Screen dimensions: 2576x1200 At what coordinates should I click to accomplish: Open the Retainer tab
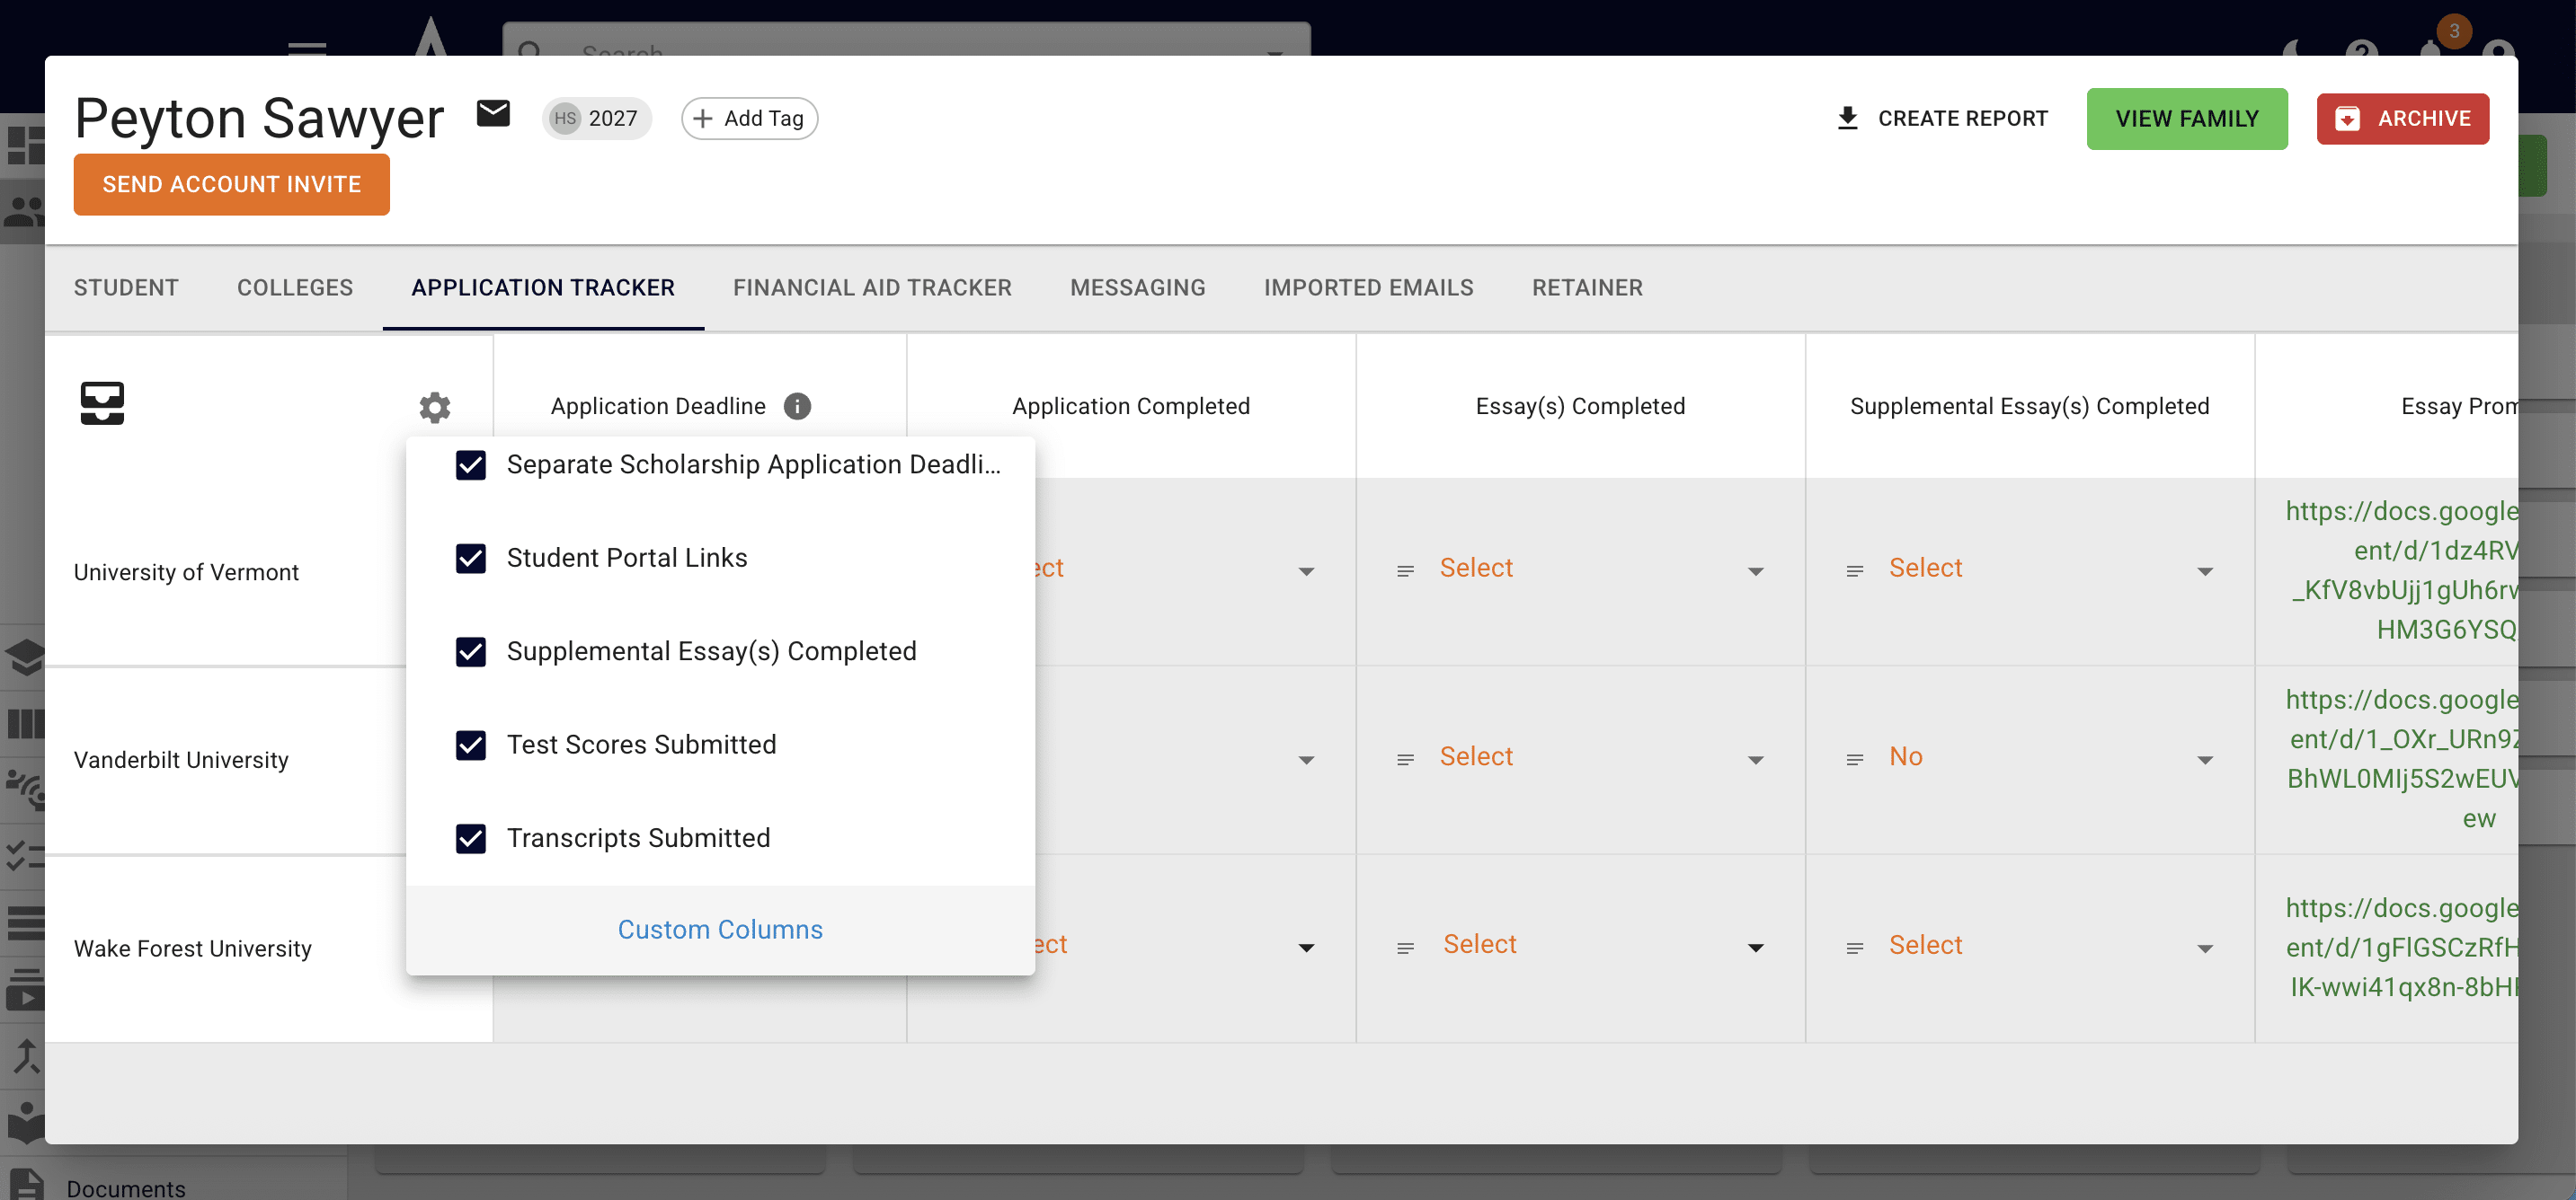tap(1587, 287)
